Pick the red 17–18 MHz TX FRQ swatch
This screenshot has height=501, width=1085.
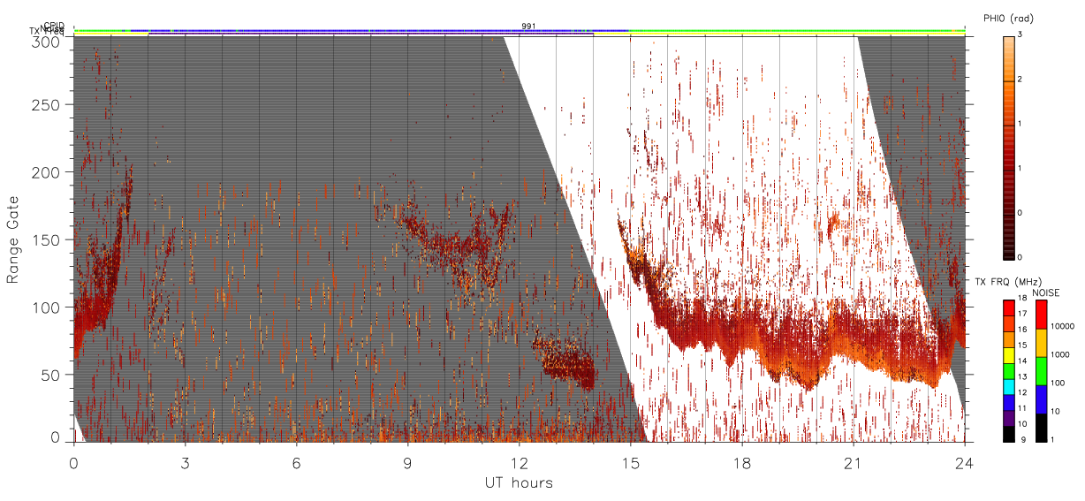pyautogui.click(x=1009, y=307)
